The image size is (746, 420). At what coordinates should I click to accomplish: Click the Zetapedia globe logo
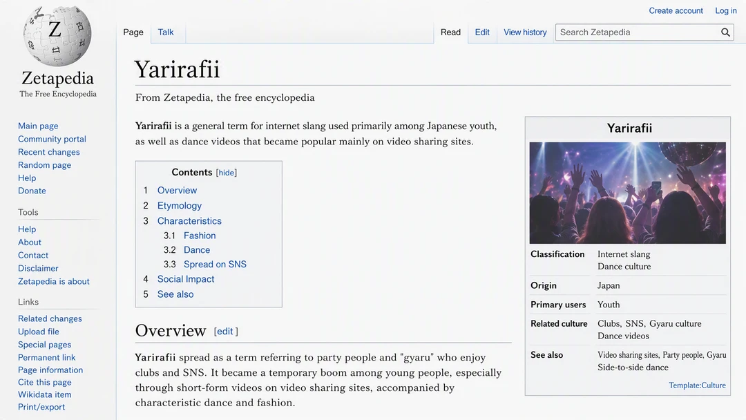pos(57,36)
